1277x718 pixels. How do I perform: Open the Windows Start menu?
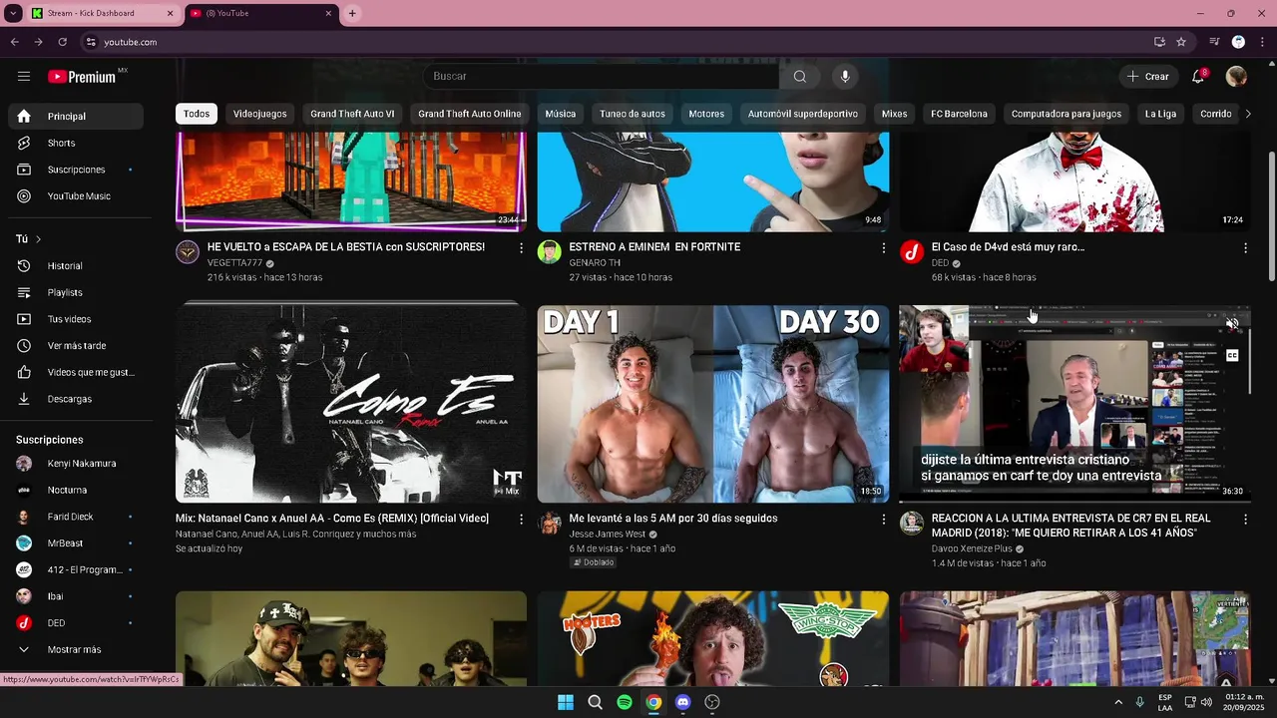point(566,702)
